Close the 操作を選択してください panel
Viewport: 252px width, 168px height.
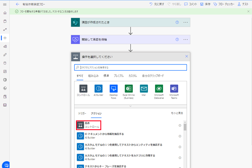tap(186, 56)
